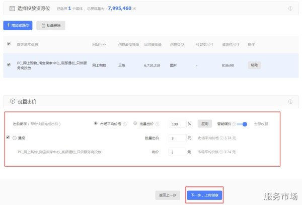Click the 100 percent input field
The width and height of the screenshot is (302, 205).
(x=178, y=124)
